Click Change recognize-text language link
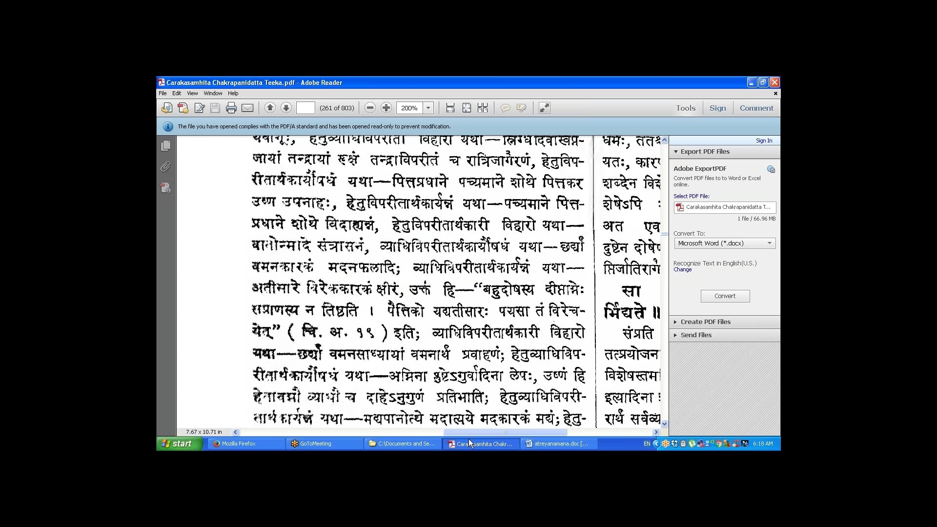 click(x=682, y=270)
